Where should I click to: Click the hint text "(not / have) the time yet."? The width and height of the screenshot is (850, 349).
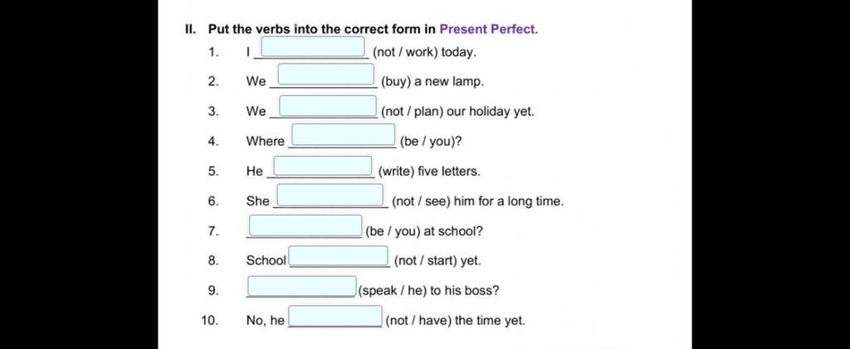(x=456, y=320)
